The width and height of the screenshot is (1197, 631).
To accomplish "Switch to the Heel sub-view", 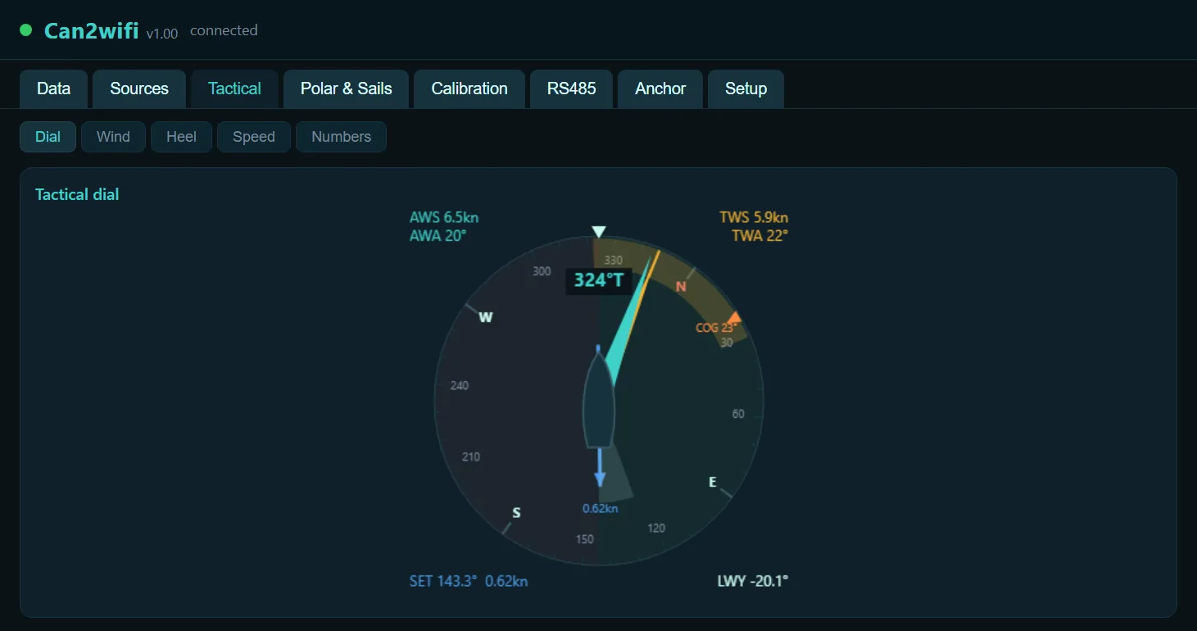I will (x=181, y=137).
